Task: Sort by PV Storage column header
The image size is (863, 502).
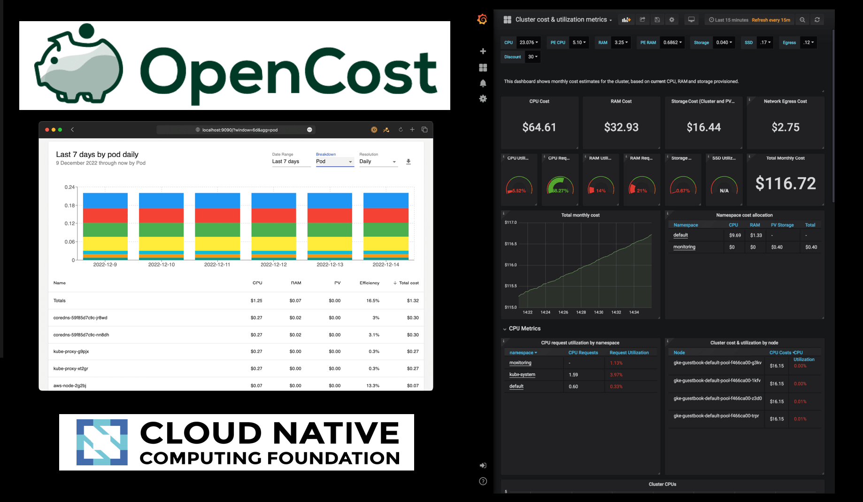Action: pyautogui.click(x=782, y=225)
